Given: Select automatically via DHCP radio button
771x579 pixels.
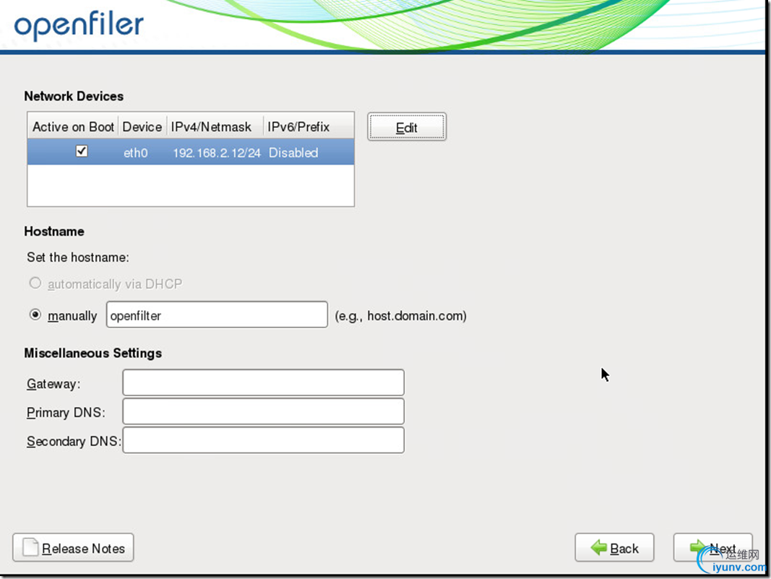Looking at the screenshot, I should click(x=35, y=283).
